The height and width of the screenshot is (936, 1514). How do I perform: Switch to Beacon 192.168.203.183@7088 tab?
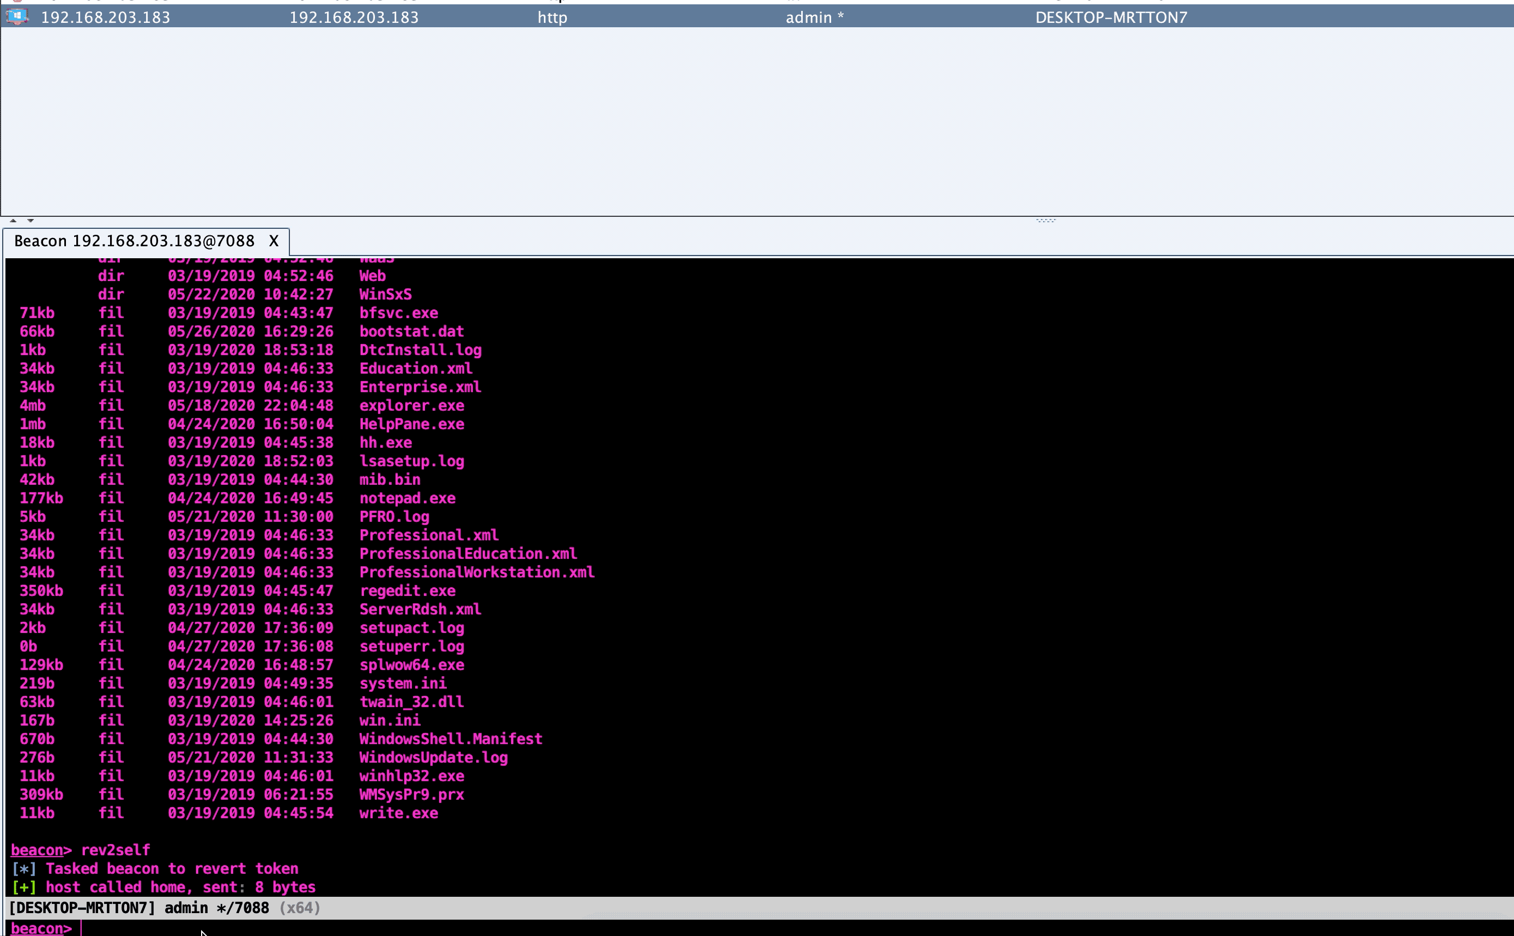click(x=134, y=241)
